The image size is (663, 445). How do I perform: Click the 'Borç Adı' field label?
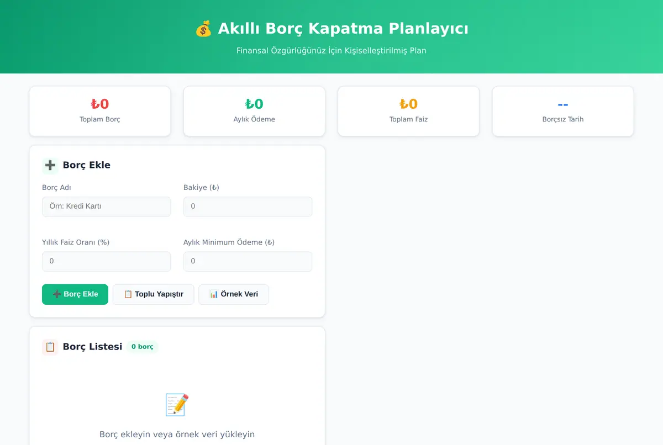(x=56, y=188)
